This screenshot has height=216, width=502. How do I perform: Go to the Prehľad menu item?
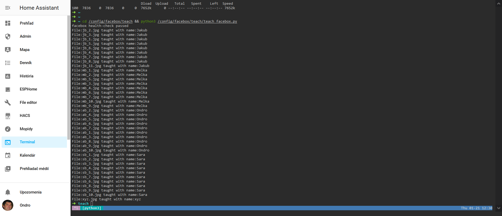34,23
